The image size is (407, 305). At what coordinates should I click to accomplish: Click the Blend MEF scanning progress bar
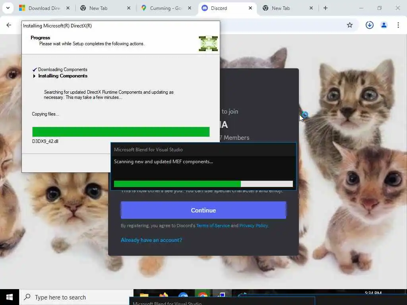pyautogui.click(x=203, y=184)
